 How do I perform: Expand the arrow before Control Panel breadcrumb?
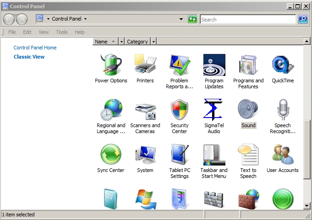[x=48, y=19]
